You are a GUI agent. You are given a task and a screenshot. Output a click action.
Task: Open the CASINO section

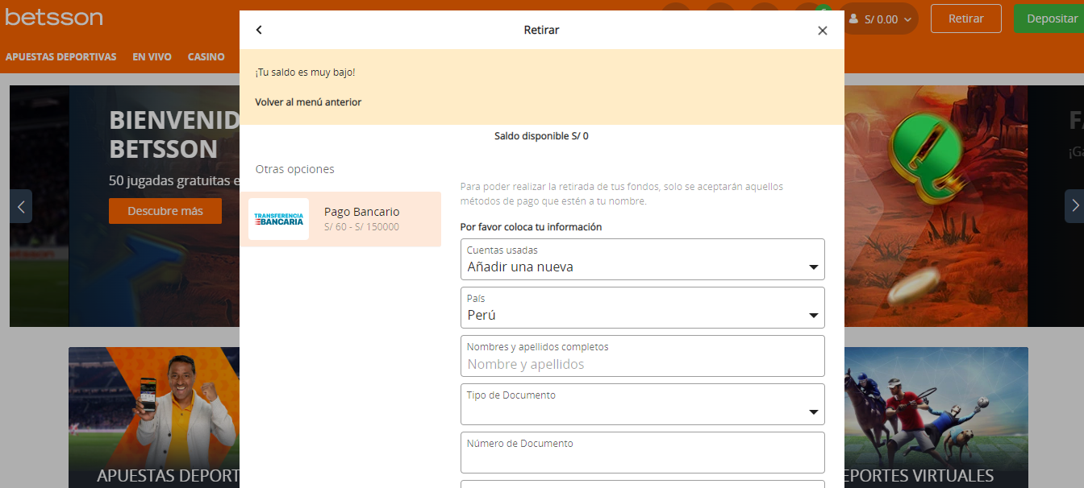tap(206, 56)
